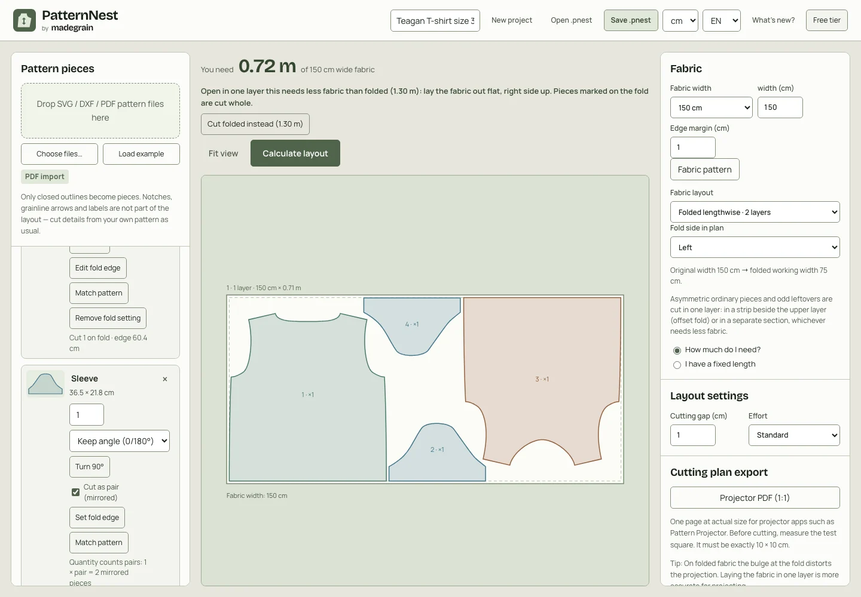Expand the Fabric width 150 cm dropdown

point(712,107)
